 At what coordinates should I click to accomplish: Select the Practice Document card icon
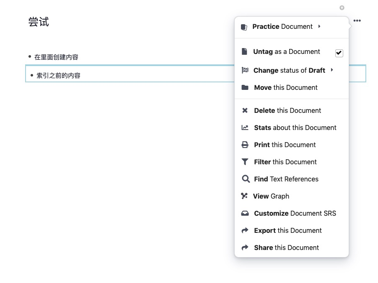[244, 26]
